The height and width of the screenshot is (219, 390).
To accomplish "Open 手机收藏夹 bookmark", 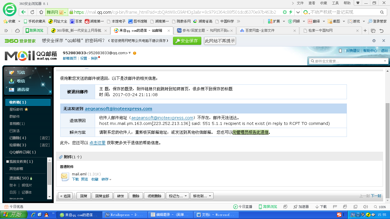I will point(35,21).
